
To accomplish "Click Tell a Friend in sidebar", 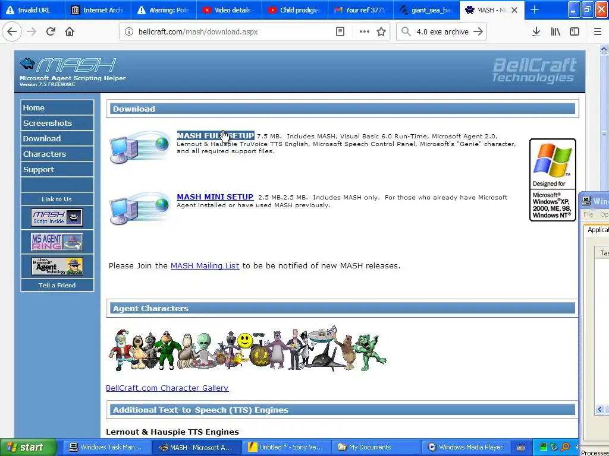I will pyautogui.click(x=56, y=285).
